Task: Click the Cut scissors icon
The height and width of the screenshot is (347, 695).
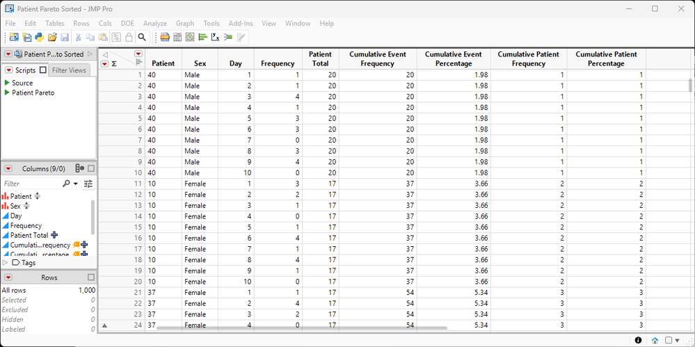Action: pos(78,38)
